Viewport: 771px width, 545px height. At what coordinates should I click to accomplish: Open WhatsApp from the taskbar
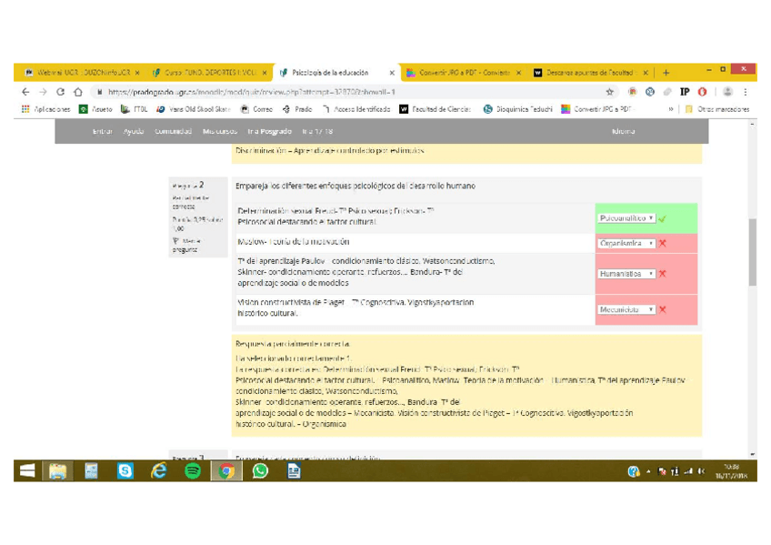click(x=260, y=470)
